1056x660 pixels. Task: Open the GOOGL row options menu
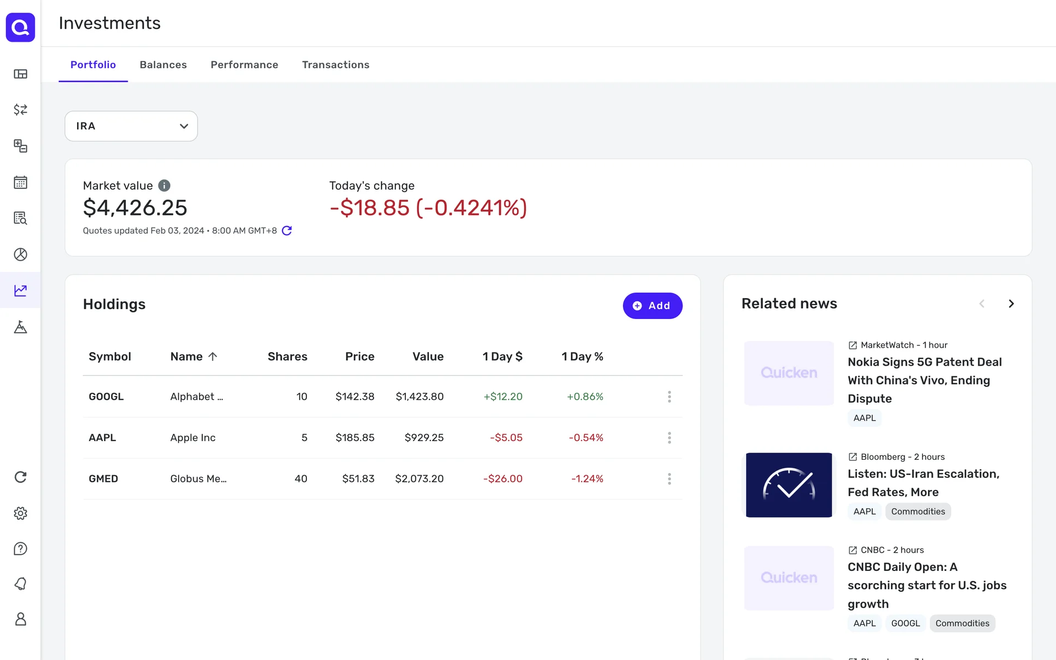tap(669, 397)
